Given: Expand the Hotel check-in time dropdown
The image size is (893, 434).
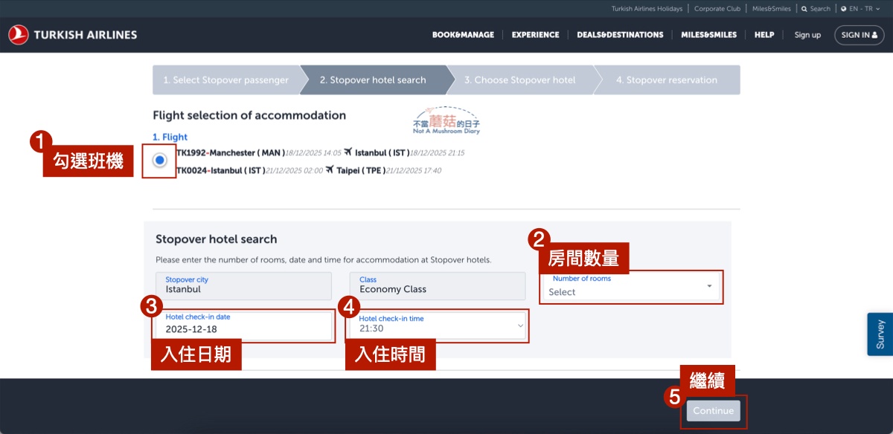Looking at the screenshot, I should (438, 325).
